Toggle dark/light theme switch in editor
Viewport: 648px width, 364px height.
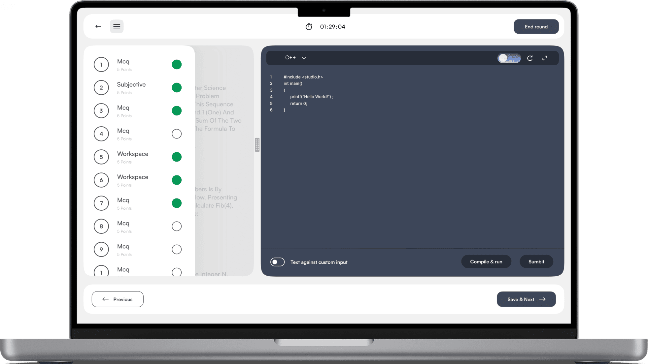click(x=509, y=57)
